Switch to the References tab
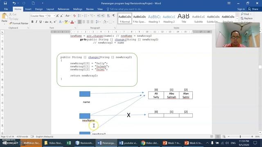 click(x=63, y=9)
